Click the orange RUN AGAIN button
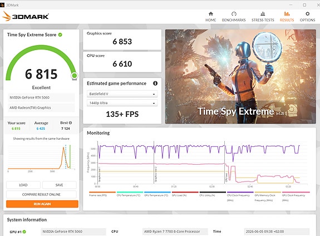The width and height of the screenshot is (320, 236). tap(42, 204)
